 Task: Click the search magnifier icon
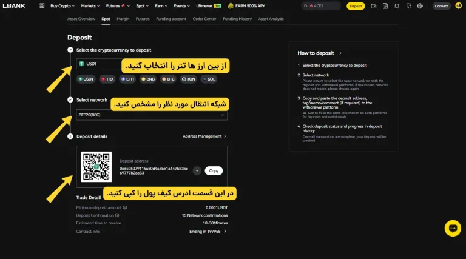point(306,6)
